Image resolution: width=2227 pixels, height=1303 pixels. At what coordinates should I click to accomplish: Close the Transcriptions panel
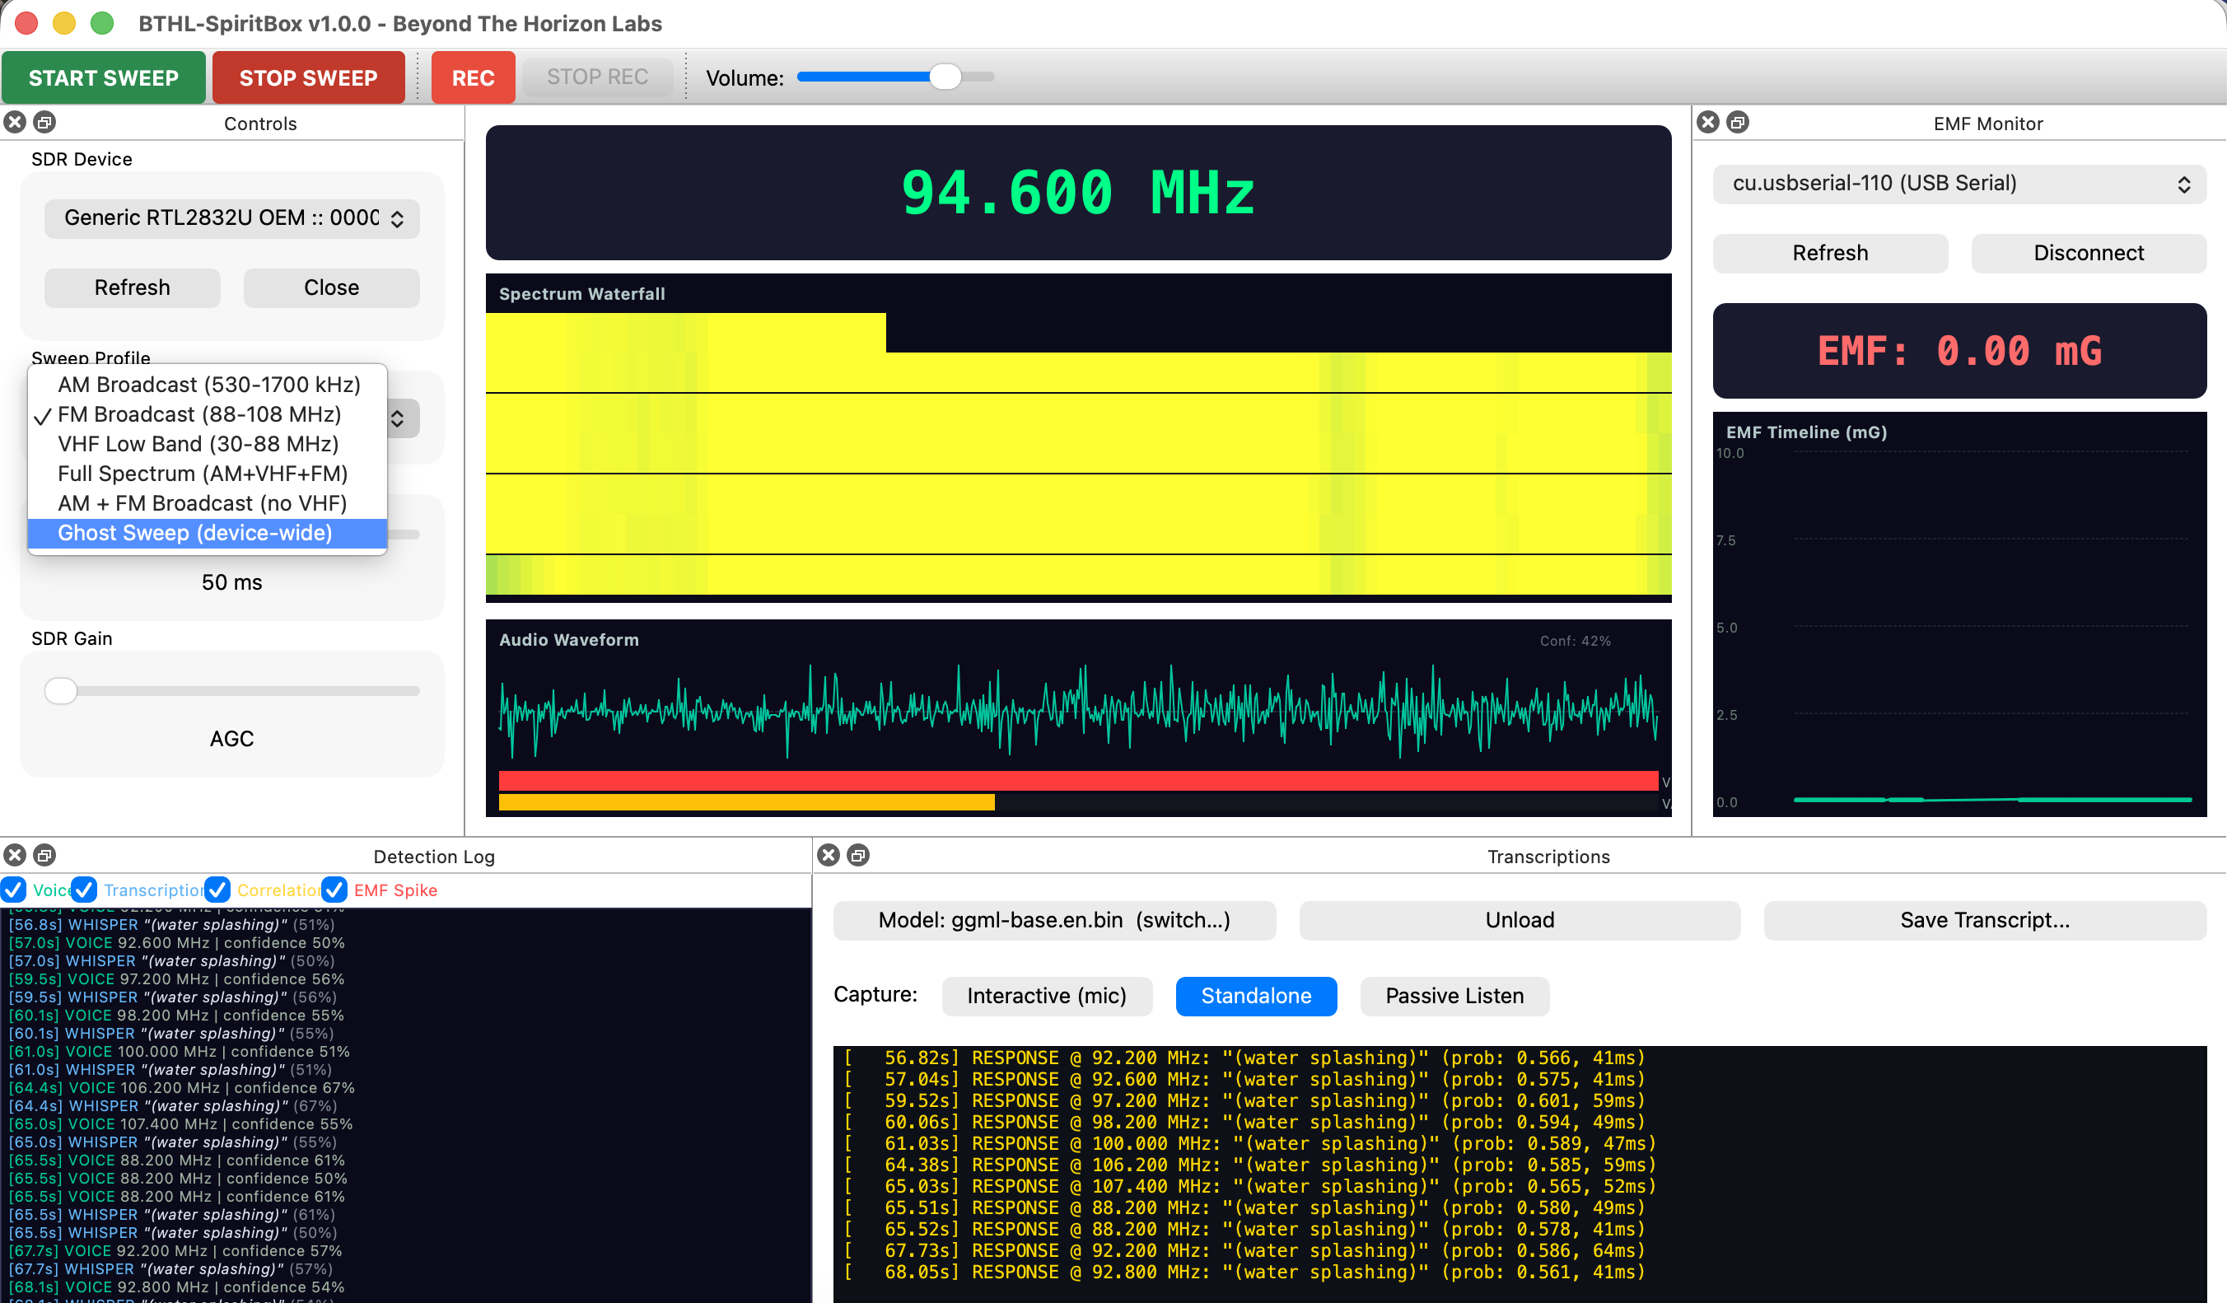pyautogui.click(x=829, y=855)
